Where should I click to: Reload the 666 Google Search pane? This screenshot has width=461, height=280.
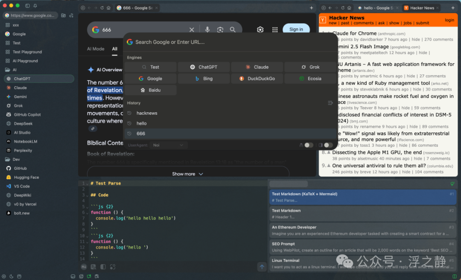click(x=102, y=8)
